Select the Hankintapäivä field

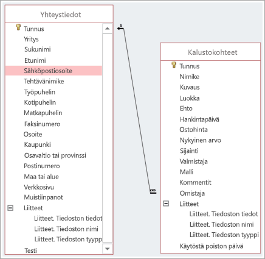tap(199, 119)
